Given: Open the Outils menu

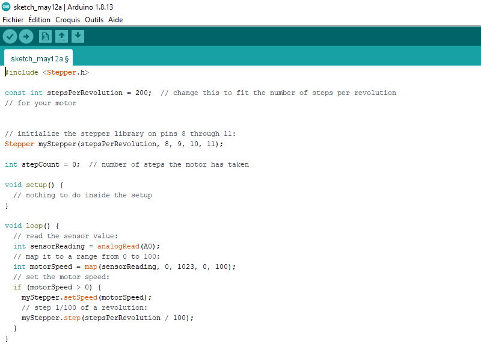Looking at the screenshot, I should point(94,20).
